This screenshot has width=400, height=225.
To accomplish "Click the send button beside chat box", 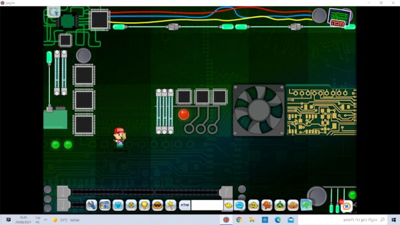I will coord(185,205).
